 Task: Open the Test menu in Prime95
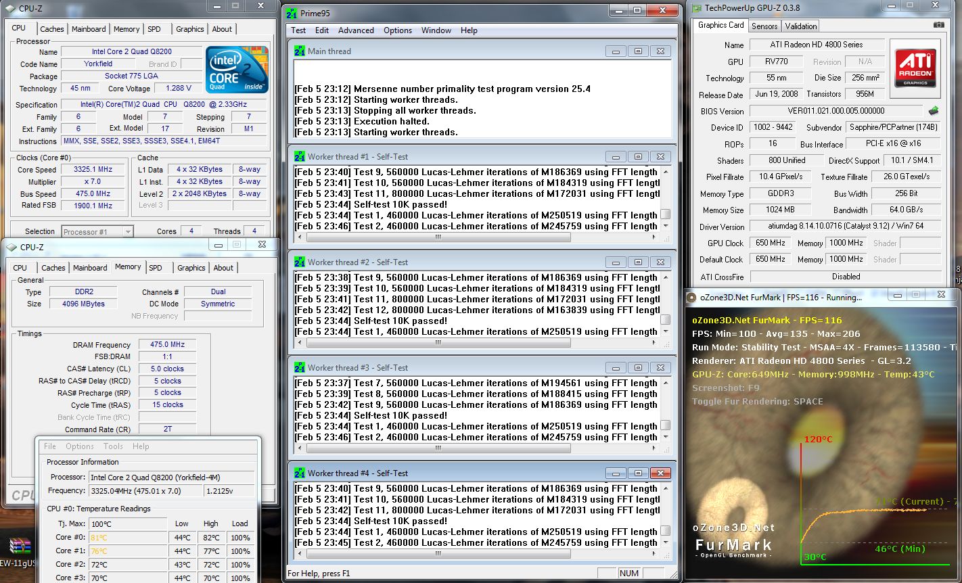(x=298, y=30)
